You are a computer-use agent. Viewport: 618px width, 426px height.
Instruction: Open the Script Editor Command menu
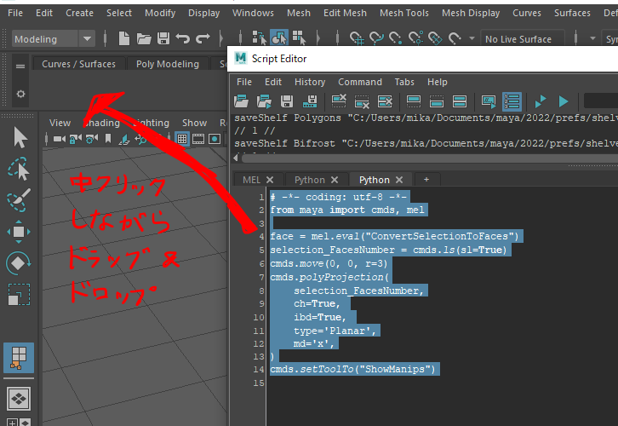coord(360,82)
